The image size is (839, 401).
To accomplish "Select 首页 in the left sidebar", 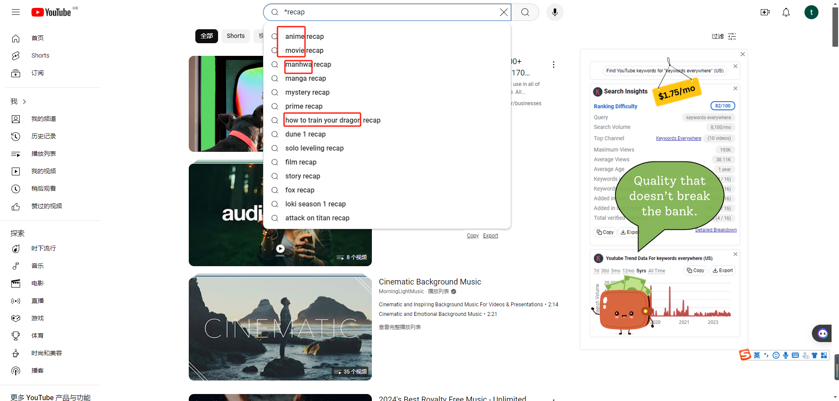I will (37, 38).
